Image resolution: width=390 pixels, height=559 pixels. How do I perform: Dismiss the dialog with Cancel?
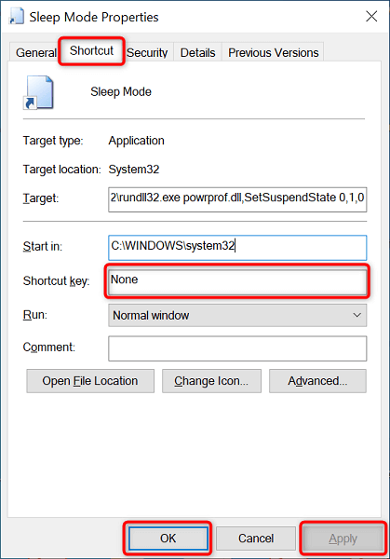(256, 539)
